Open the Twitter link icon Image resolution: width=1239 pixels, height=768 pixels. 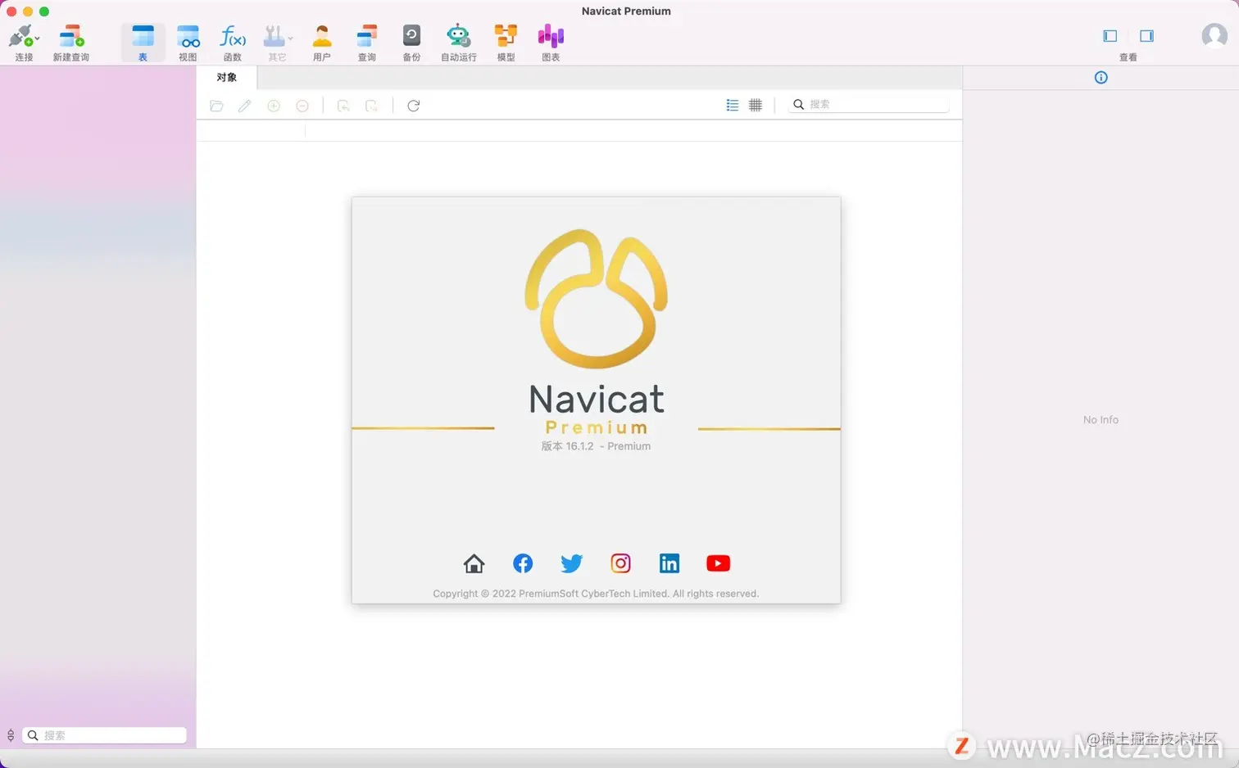pos(571,563)
